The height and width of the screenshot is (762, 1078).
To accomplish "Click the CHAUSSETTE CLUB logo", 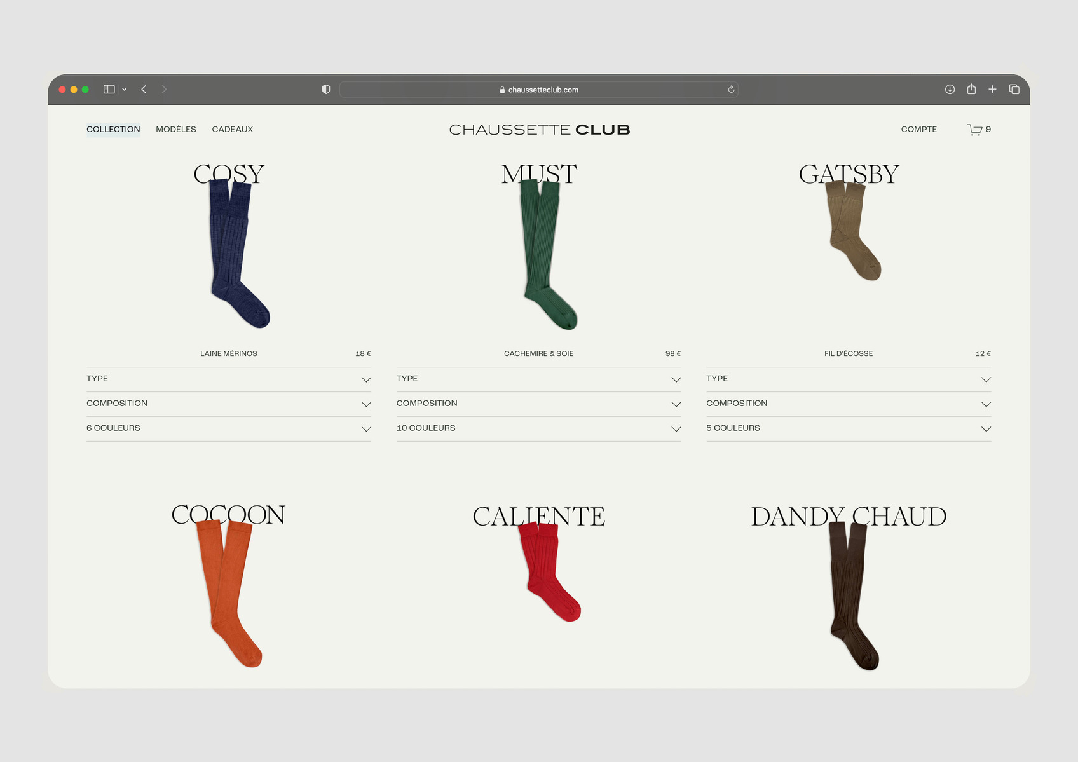I will (540, 130).
